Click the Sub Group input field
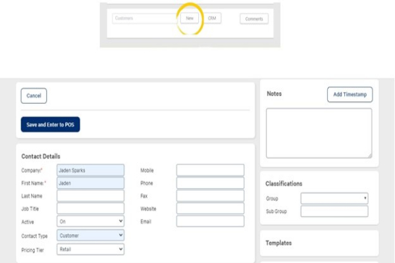This screenshot has width=395, height=263. pos(334,212)
